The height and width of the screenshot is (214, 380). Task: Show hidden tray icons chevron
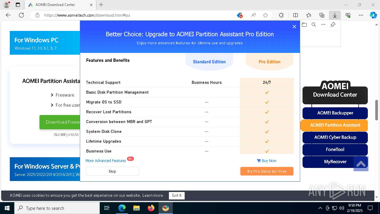click(320, 208)
